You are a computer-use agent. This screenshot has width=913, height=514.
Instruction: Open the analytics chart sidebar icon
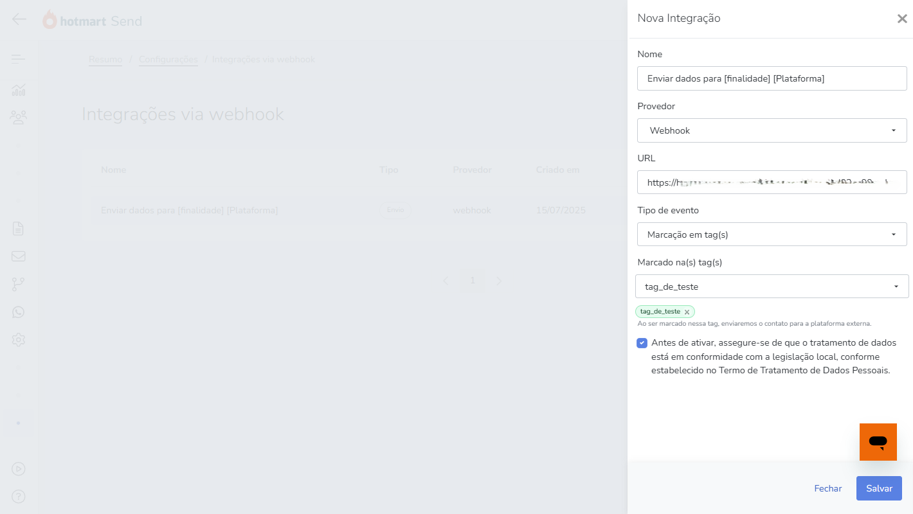(19, 90)
